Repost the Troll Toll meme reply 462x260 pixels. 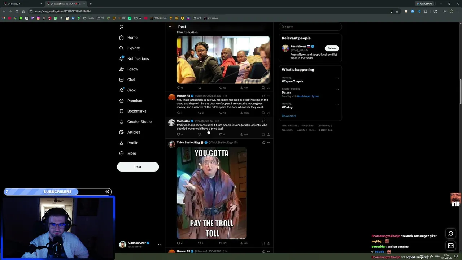click(x=200, y=243)
